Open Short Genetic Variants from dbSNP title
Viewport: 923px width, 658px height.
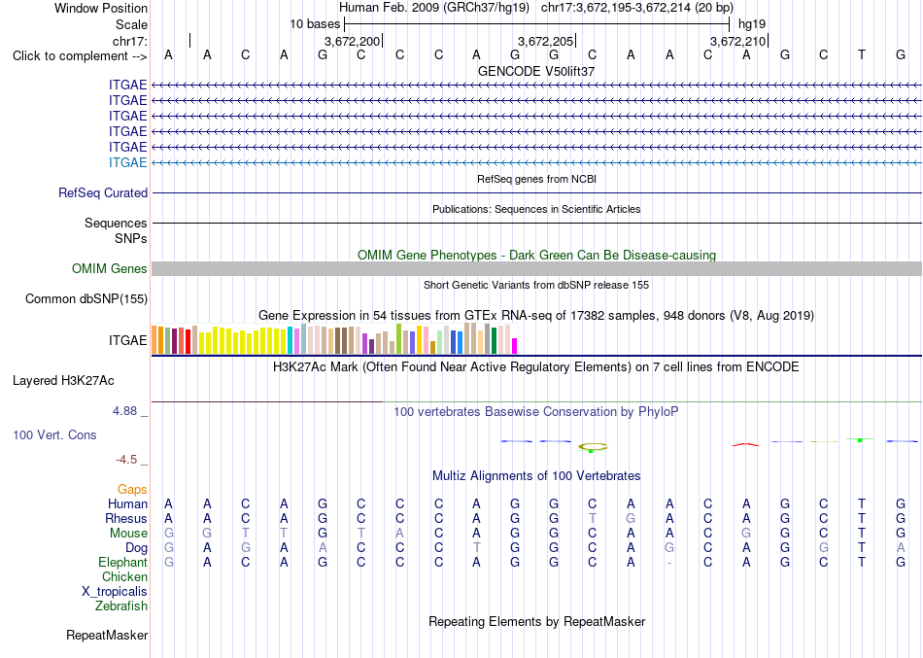click(x=536, y=285)
